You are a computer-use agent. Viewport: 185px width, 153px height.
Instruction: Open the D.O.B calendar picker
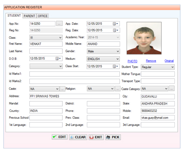[58, 59]
